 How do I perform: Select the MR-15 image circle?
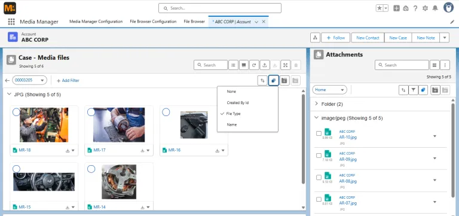[x=16, y=169]
